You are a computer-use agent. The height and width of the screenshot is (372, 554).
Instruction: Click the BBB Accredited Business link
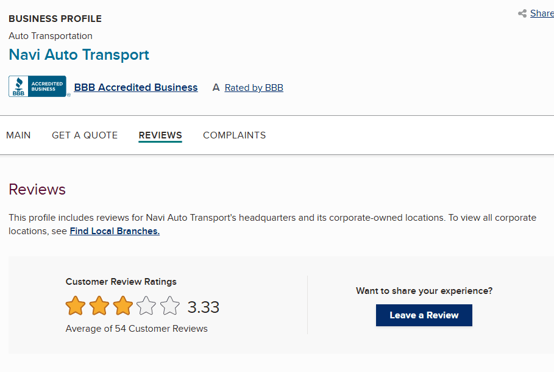click(136, 88)
